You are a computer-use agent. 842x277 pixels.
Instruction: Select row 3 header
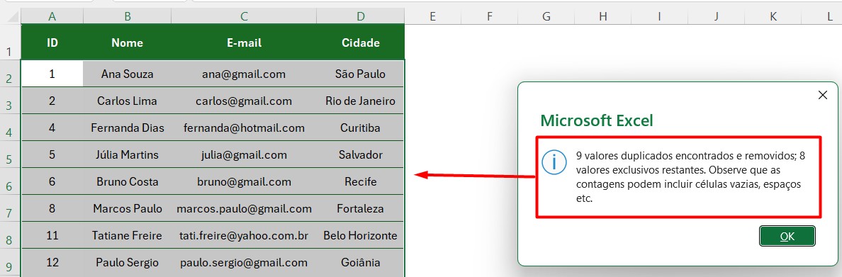(x=10, y=101)
